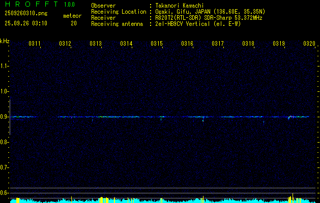
Task: Click the 0316 time marker
Action: tap(187, 43)
